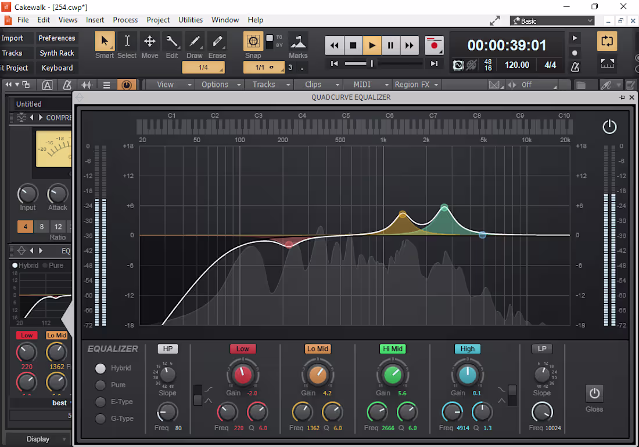The width and height of the screenshot is (639, 447).
Task: Open the Options dropdown menu
Action: (219, 85)
